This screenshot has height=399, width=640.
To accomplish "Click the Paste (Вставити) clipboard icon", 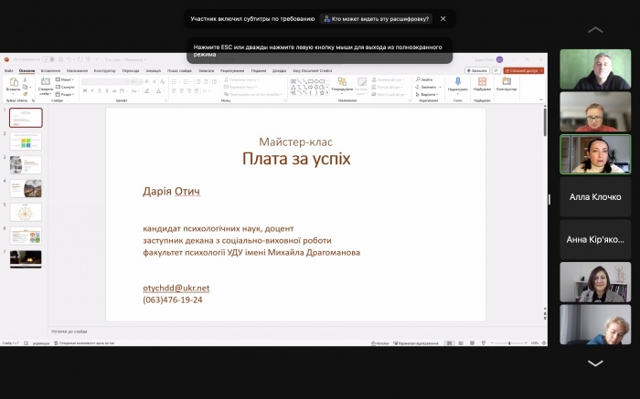I will coord(13,83).
